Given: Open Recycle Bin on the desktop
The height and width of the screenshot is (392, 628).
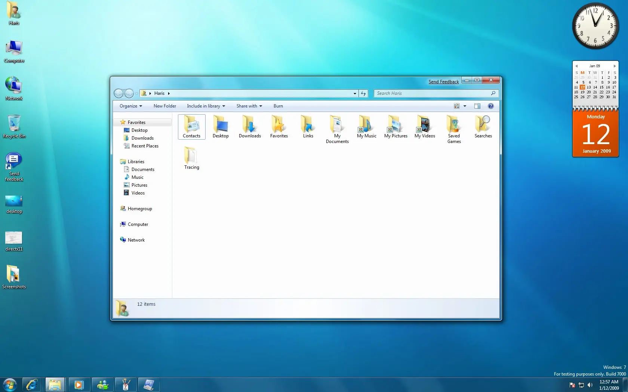Looking at the screenshot, I should [x=14, y=127].
